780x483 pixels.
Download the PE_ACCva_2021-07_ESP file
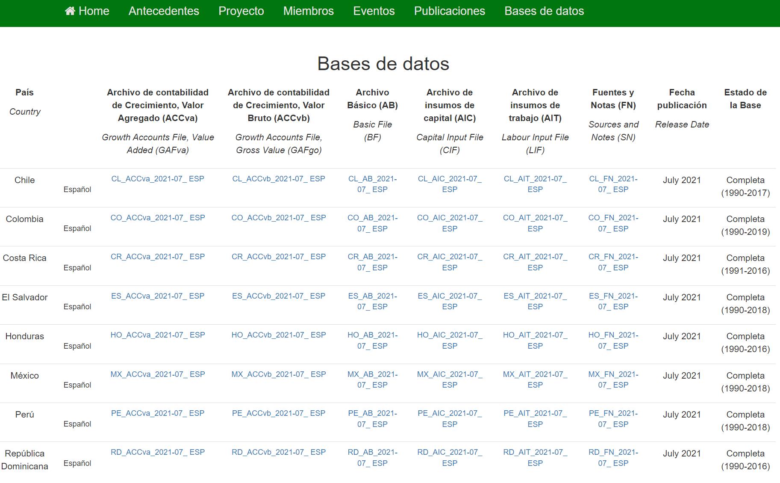point(157,413)
